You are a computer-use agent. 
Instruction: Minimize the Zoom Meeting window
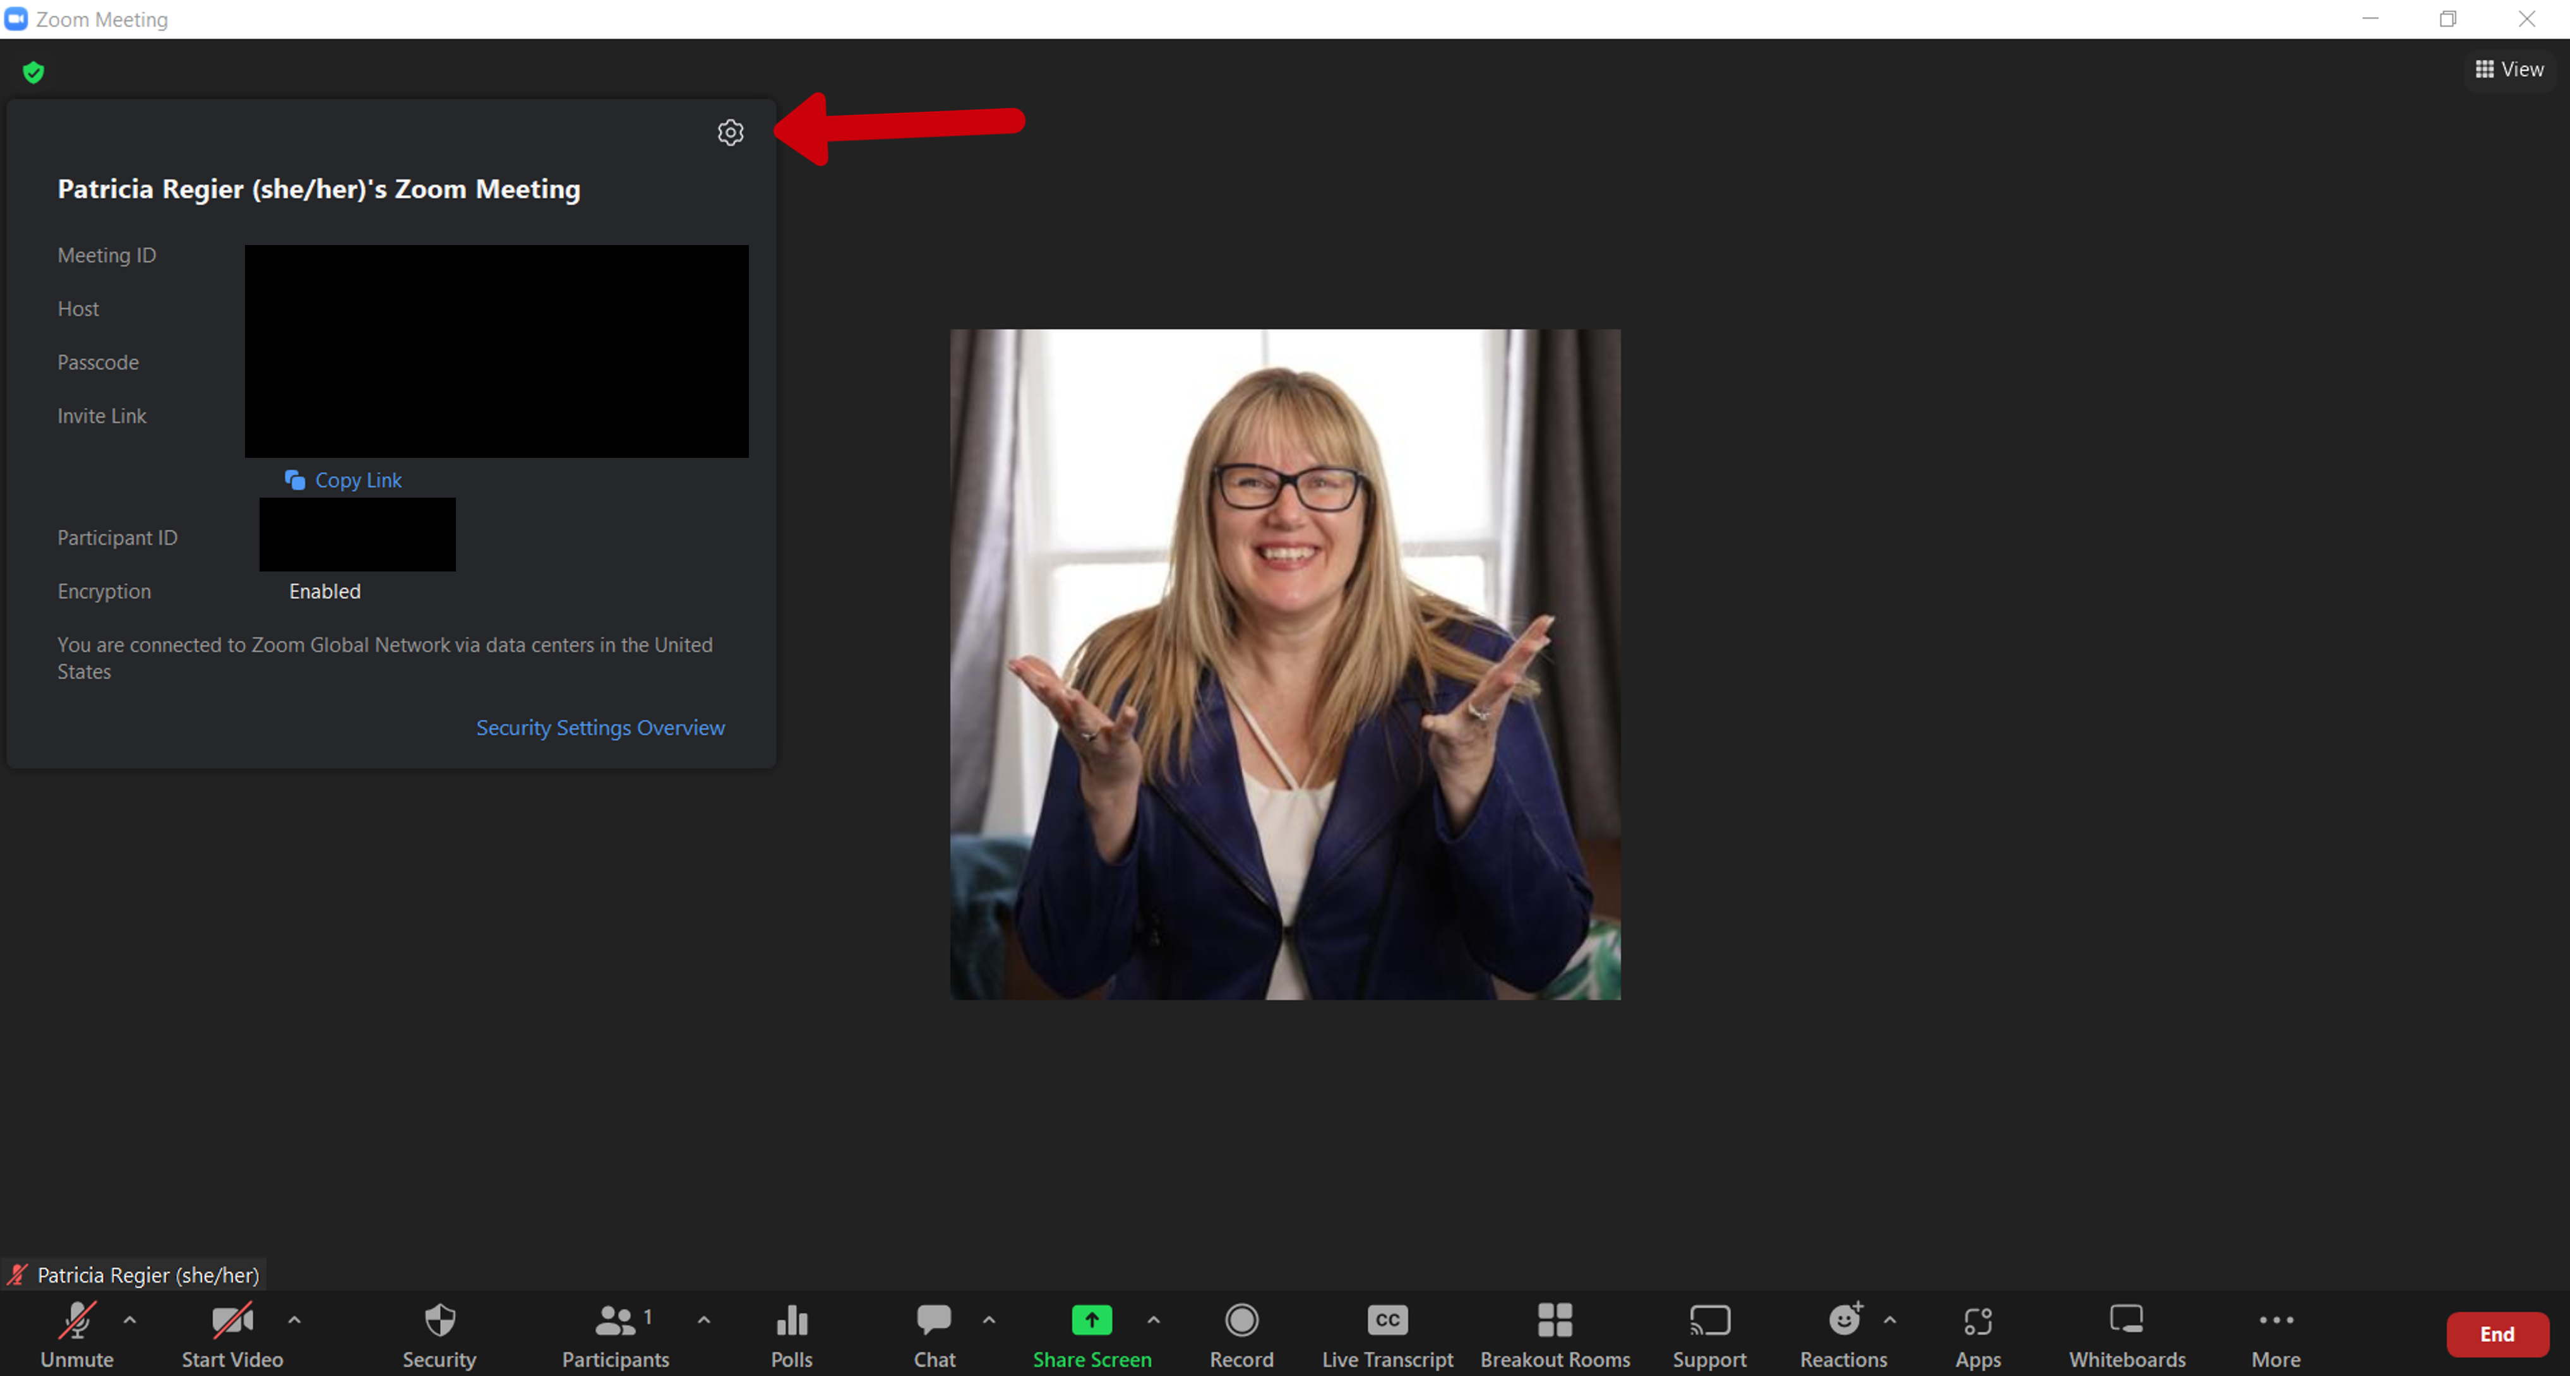(2370, 19)
